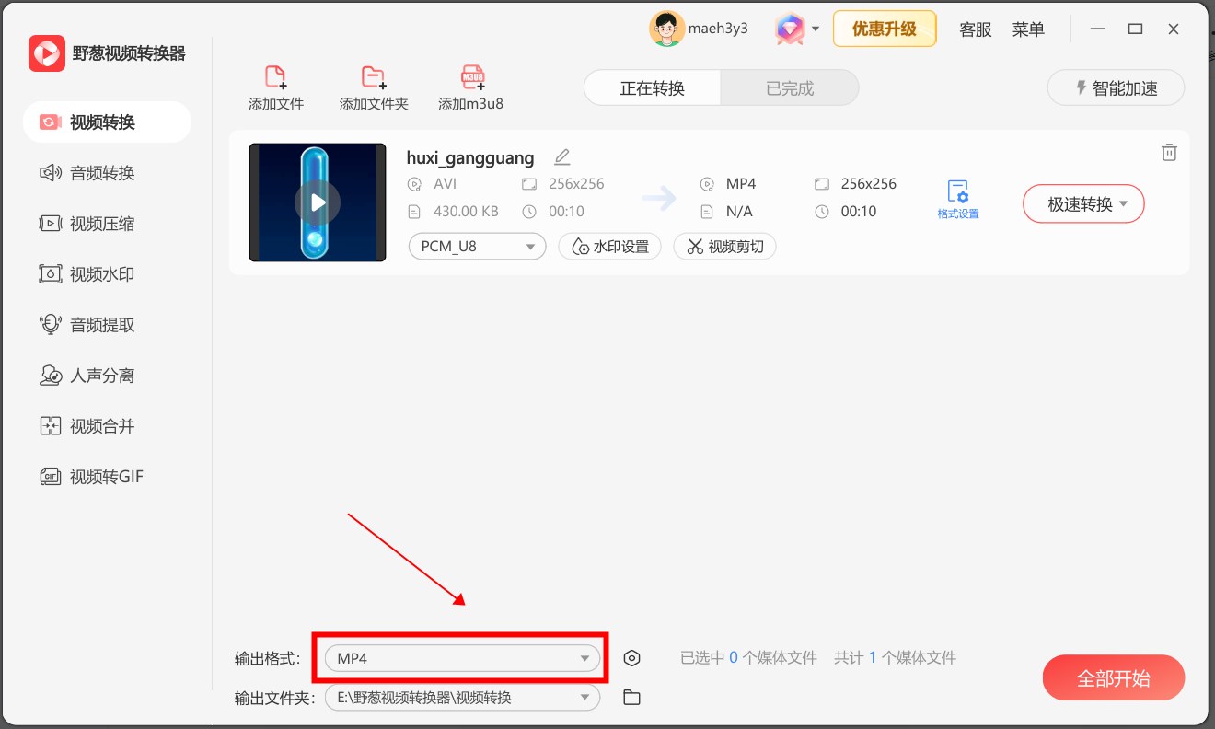Click the hexagon settings icon beside 输出格式
1215x729 pixels.
tap(631, 658)
